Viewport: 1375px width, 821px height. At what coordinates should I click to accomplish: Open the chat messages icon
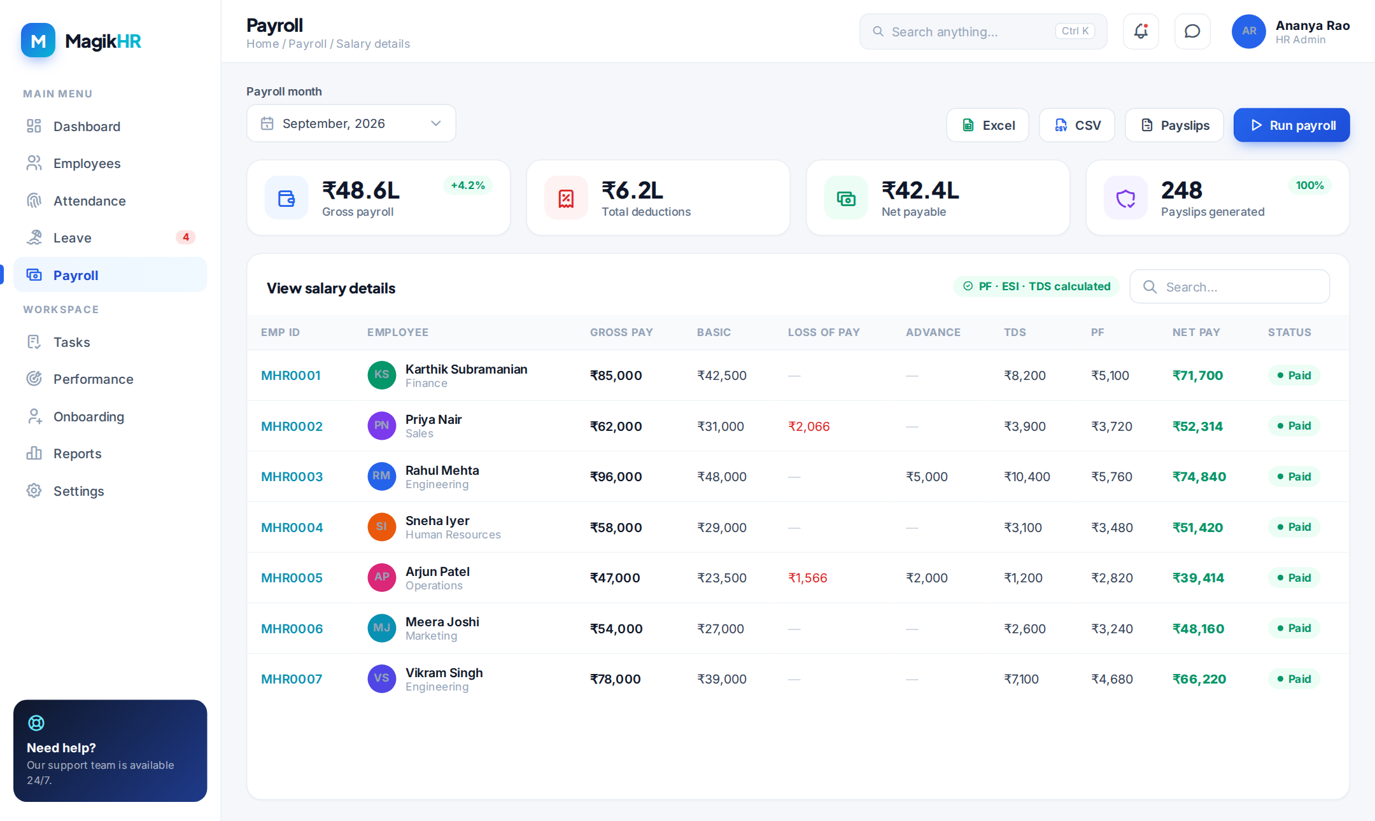pyautogui.click(x=1192, y=31)
